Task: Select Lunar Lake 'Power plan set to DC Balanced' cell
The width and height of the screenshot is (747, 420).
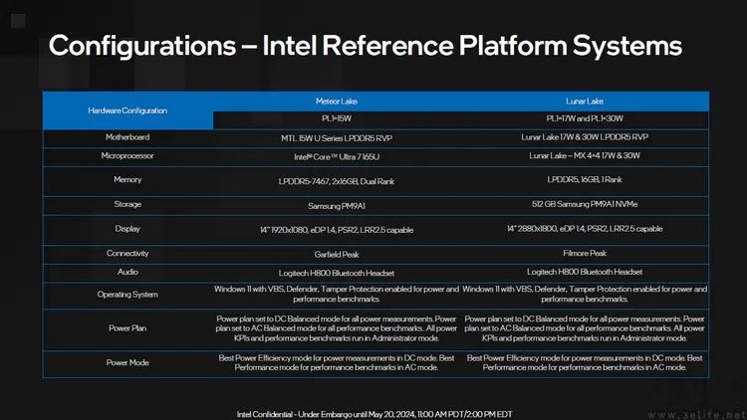Action: 585,328
